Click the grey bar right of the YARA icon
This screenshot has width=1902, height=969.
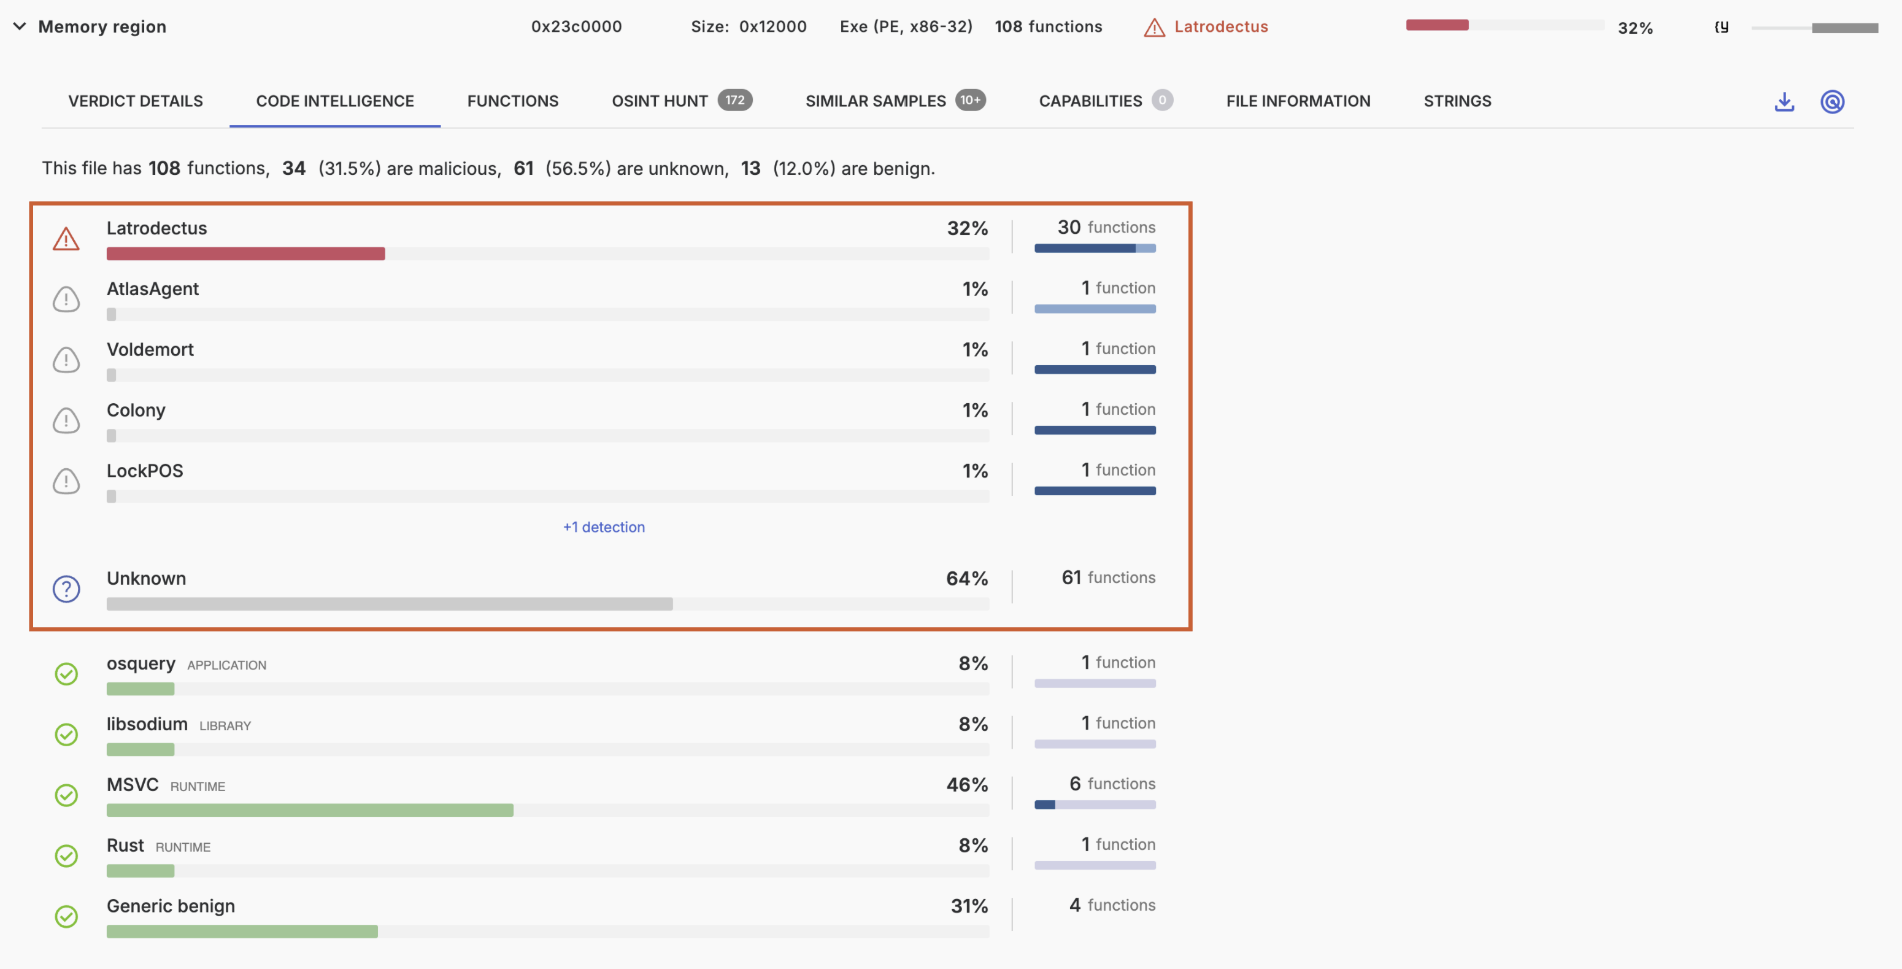point(1814,28)
